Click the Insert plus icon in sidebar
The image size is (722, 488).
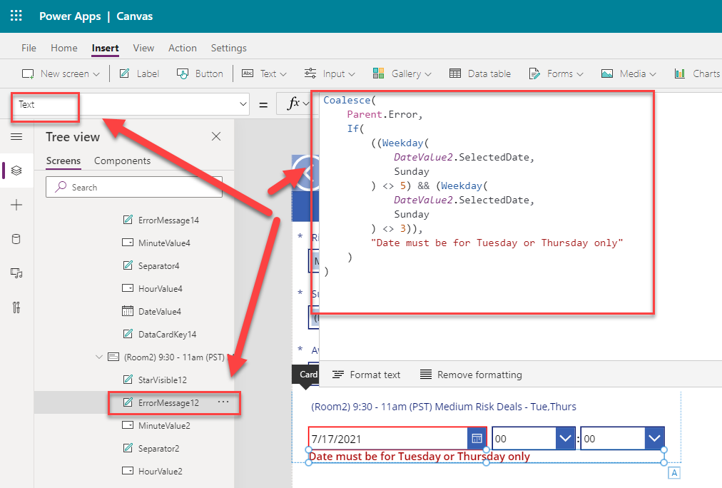point(16,205)
